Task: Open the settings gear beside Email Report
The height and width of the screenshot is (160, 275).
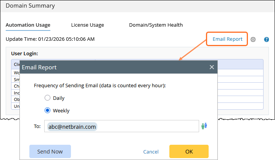Action: point(253,39)
